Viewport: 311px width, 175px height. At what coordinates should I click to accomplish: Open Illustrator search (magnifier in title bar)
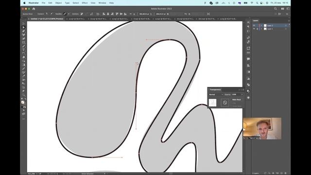pos(276,9)
